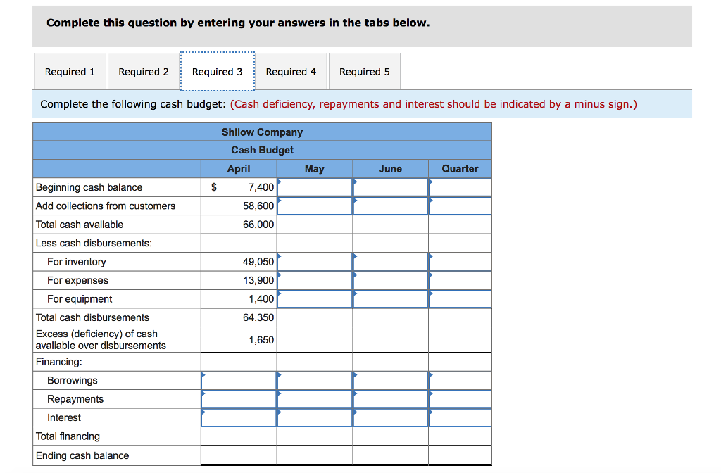721x473 pixels.
Task: Open the Required 1 tab
Action: (x=70, y=71)
